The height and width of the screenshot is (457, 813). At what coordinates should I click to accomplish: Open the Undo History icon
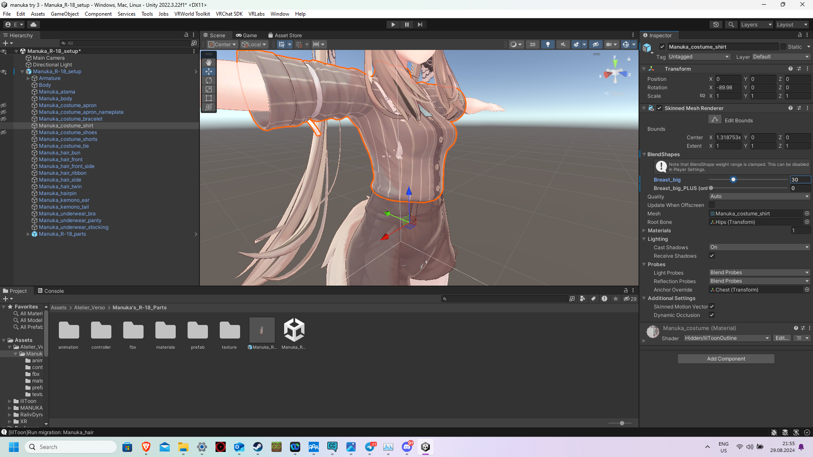coord(716,25)
